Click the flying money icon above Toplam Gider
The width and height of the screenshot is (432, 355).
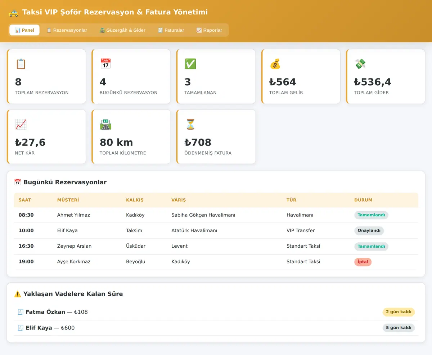(360, 64)
